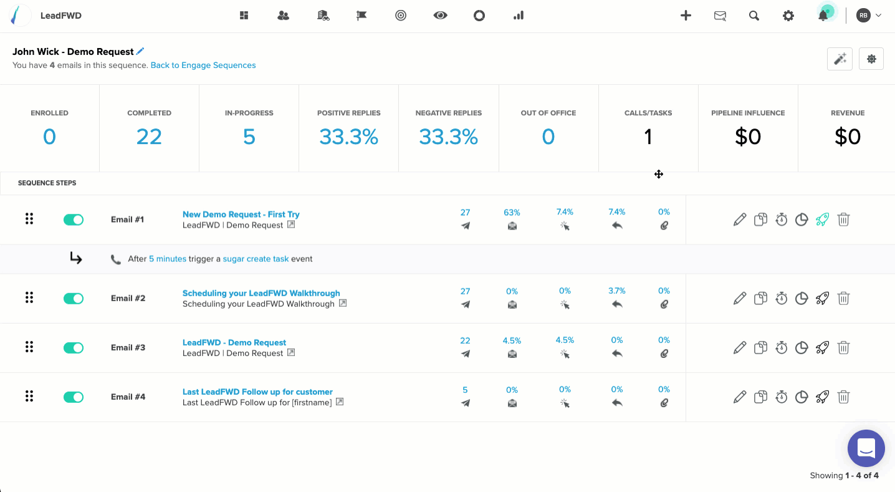Open external link icon beside Email #1 subject
The width and height of the screenshot is (895, 492).
click(291, 225)
